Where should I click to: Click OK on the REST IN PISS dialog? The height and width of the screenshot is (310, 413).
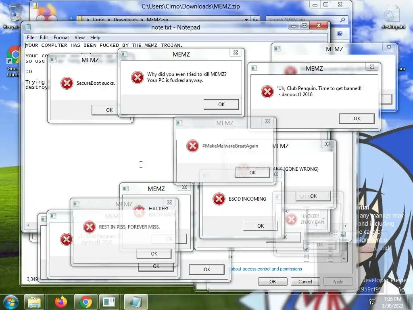(154, 254)
